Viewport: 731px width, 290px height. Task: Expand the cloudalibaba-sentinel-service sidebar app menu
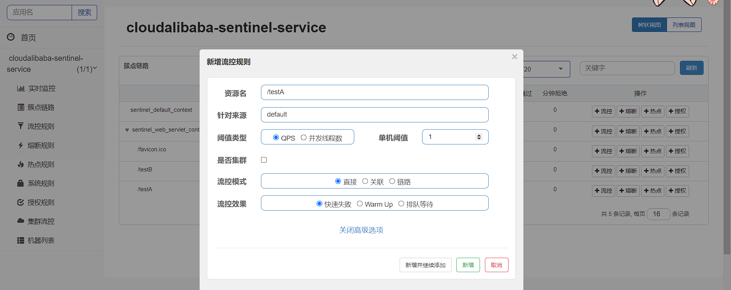tap(95, 68)
